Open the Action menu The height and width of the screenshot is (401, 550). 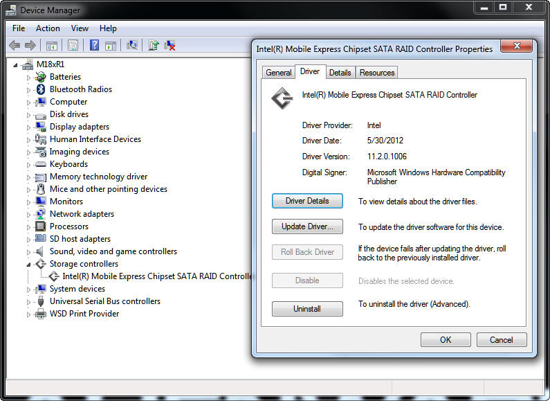(48, 28)
